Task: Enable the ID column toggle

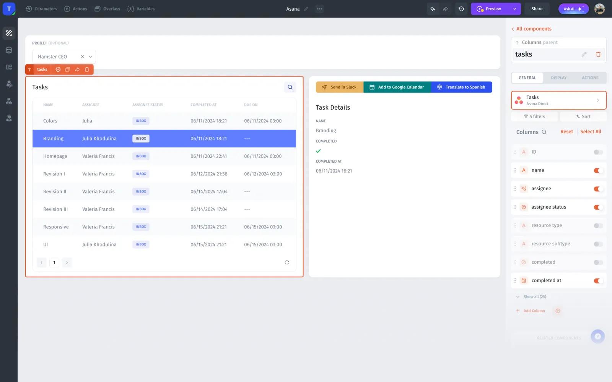Action: coord(598,152)
